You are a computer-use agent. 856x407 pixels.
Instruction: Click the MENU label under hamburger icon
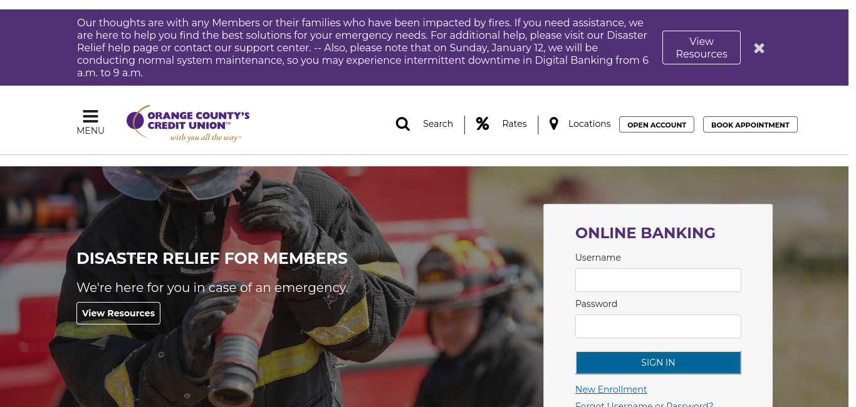[90, 131]
